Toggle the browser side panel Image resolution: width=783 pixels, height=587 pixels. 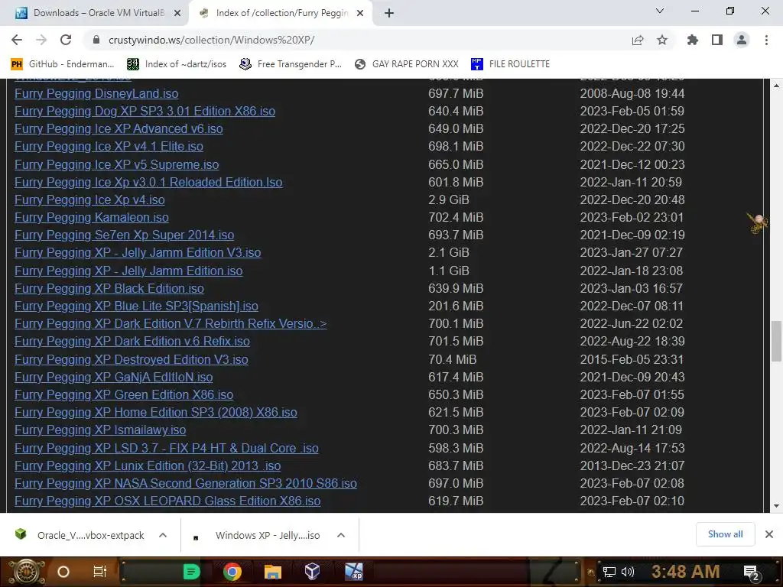(x=717, y=40)
